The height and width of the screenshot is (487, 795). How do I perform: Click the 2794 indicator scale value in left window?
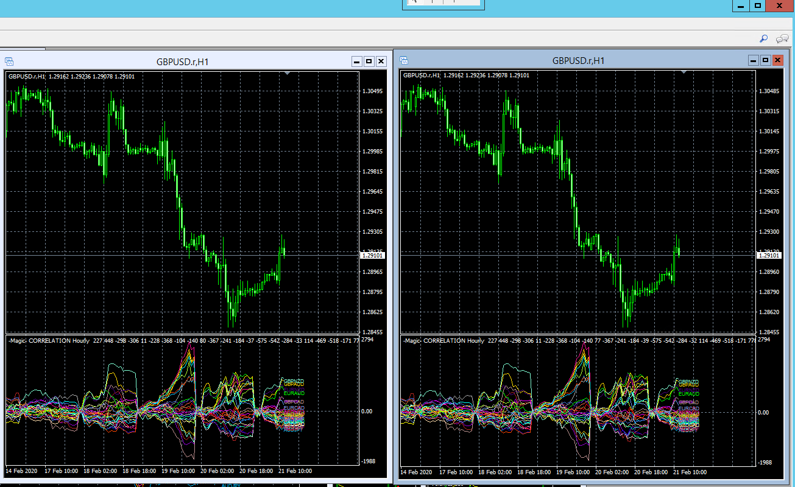(367, 339)
